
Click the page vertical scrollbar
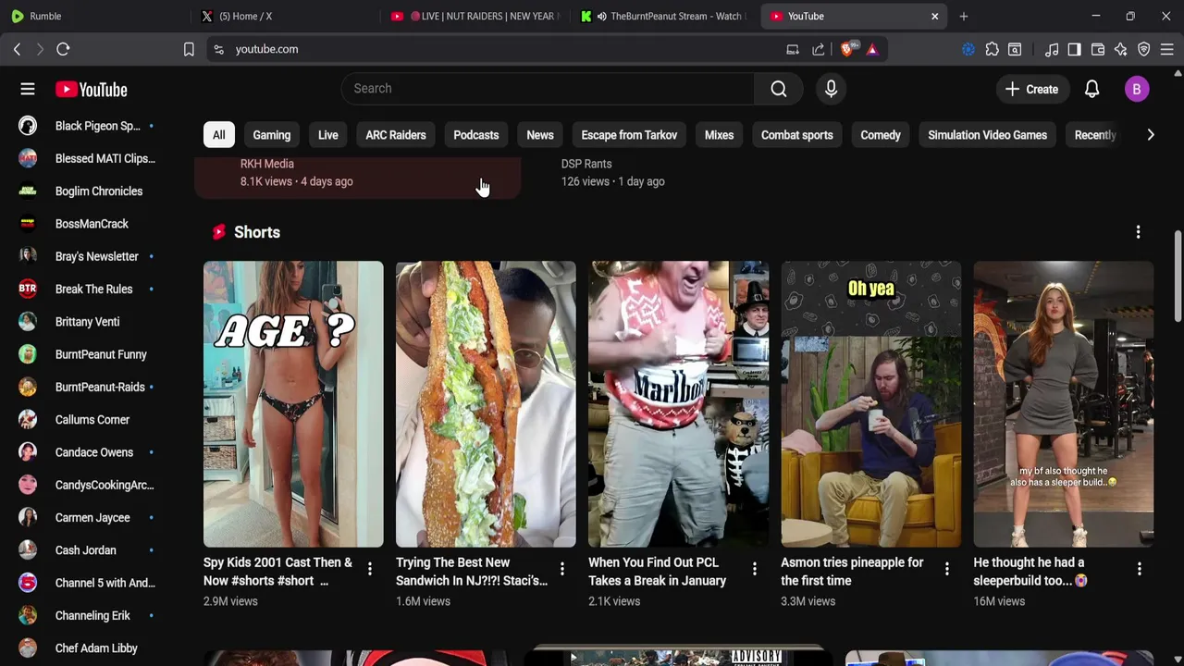point(1178,277)
